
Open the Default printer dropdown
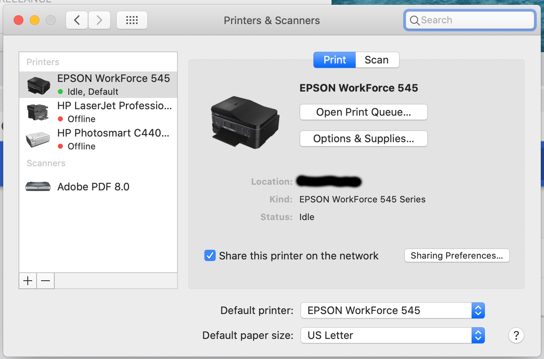tap(393, 310)
